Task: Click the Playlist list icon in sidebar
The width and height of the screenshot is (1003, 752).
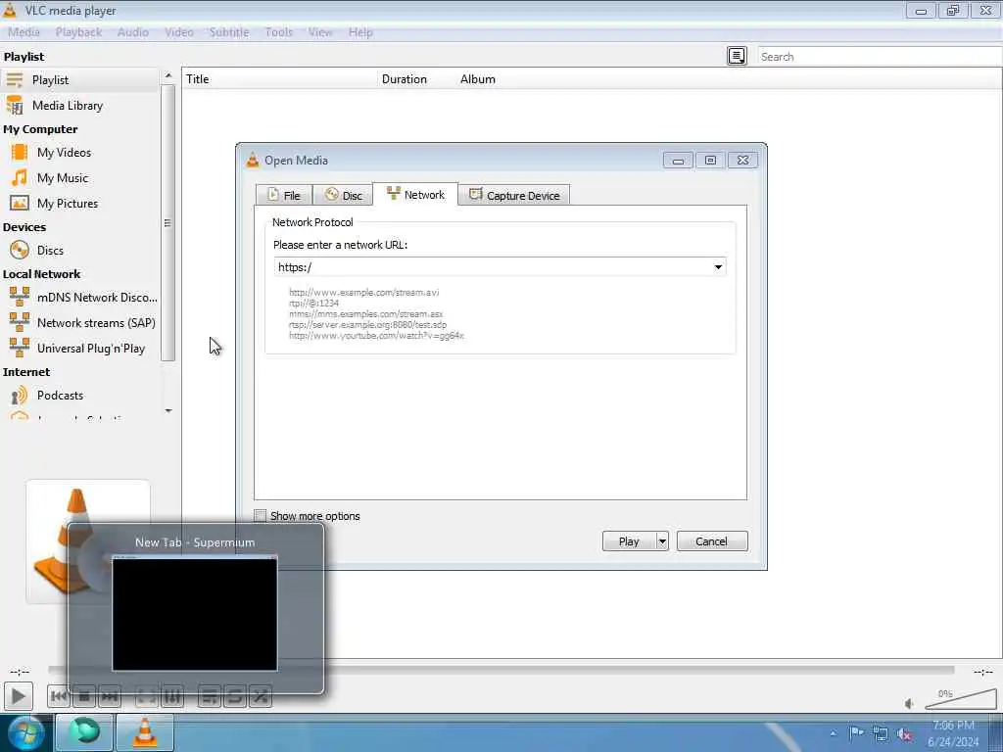Action: [x=14, y=80]
